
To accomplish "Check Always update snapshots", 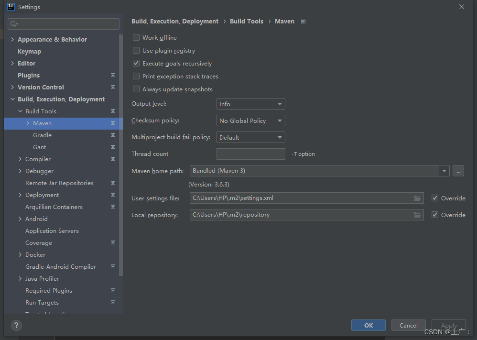I will coord(136,89).
